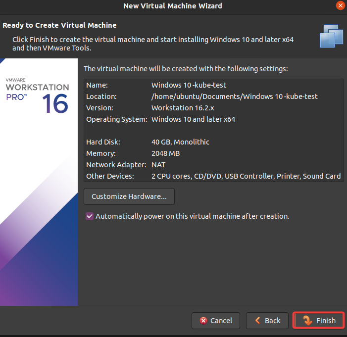Open Customize Hardware settings

129,196
